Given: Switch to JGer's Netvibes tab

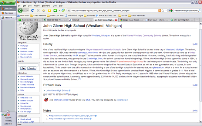Looking at the screenshot, I should (30, 20).
